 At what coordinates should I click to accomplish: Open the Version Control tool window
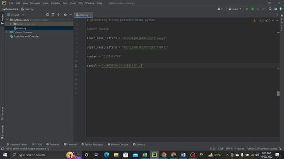point(17,144)
